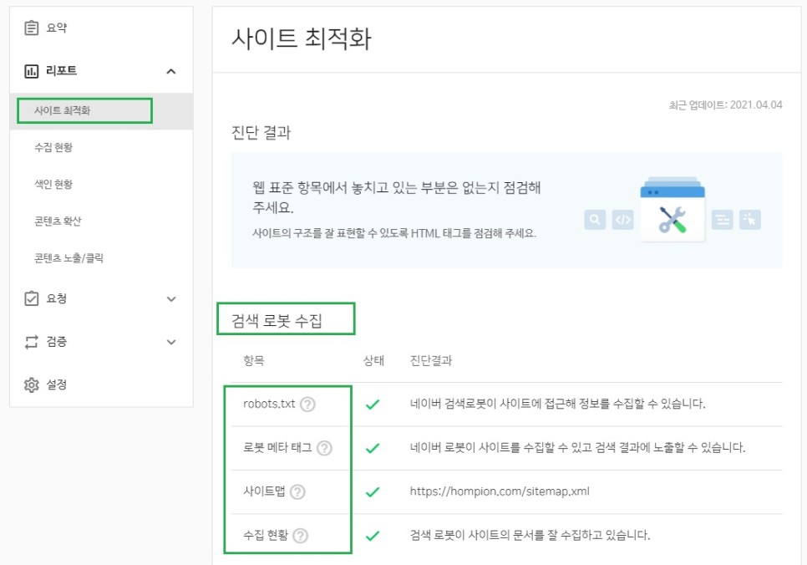Collapse the 리포트 section chevron
807x565 pixels.
(x=171, y=72)
